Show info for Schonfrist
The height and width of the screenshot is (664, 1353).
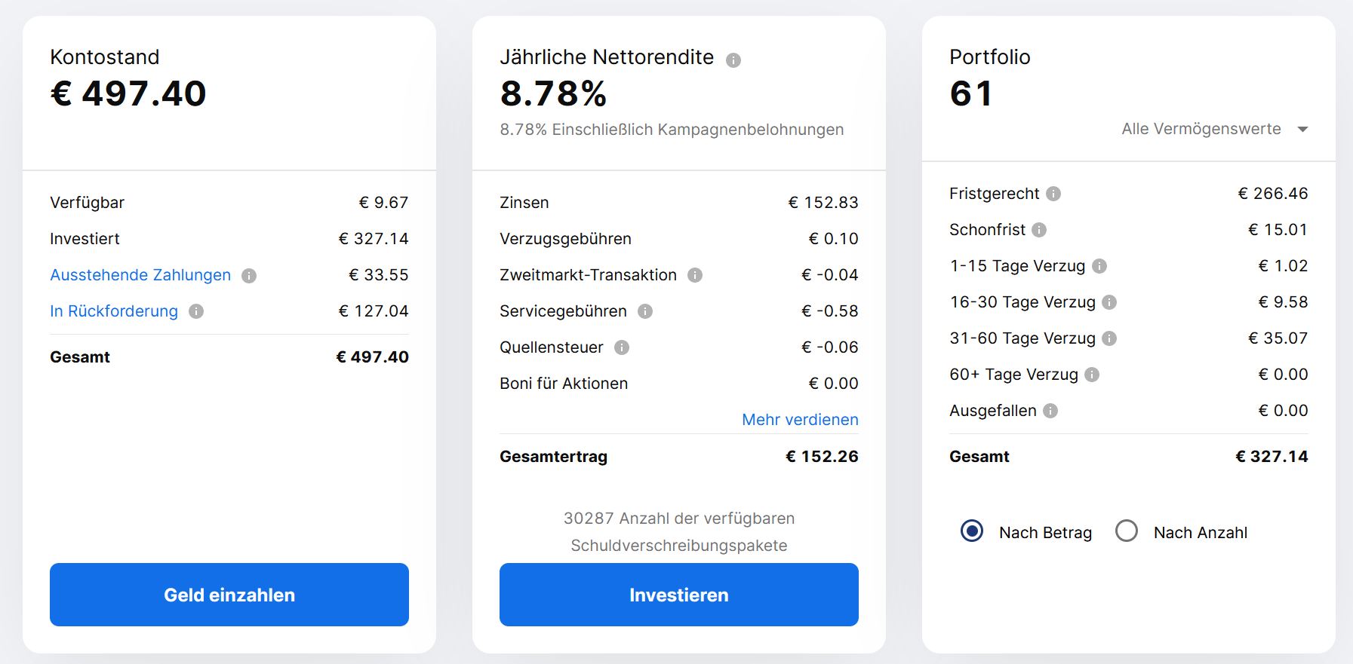click(1039, 230)
